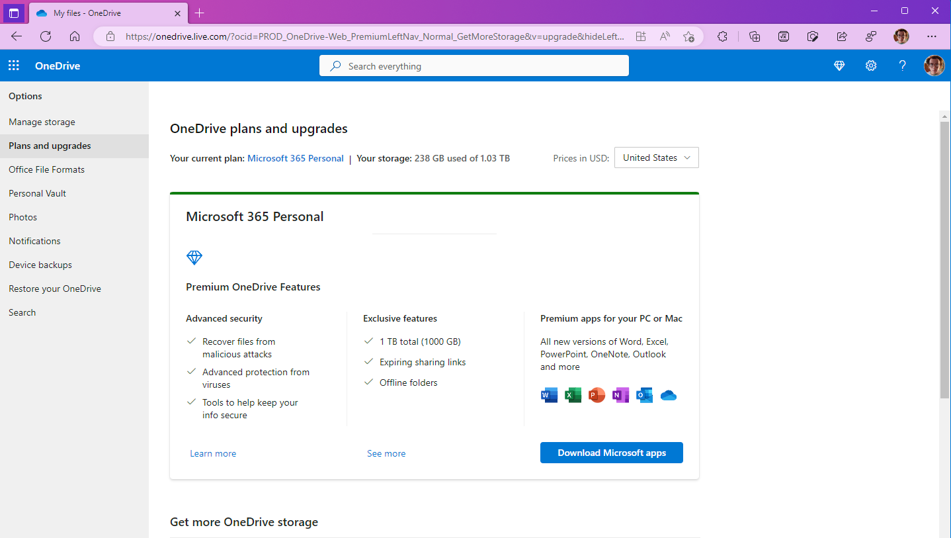Viewport: 951px width, 538px height.
Task: Click 'Expiring sharing links' text
Action: point(423,362)
